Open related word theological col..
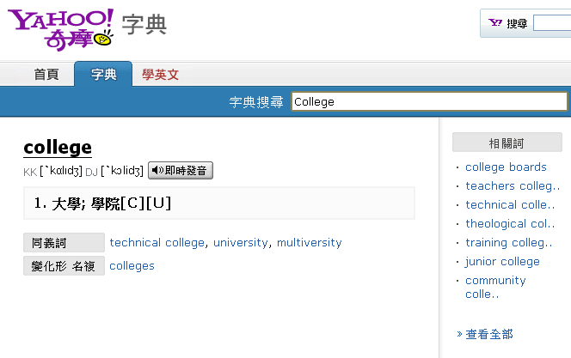 [x=510, y=224]
